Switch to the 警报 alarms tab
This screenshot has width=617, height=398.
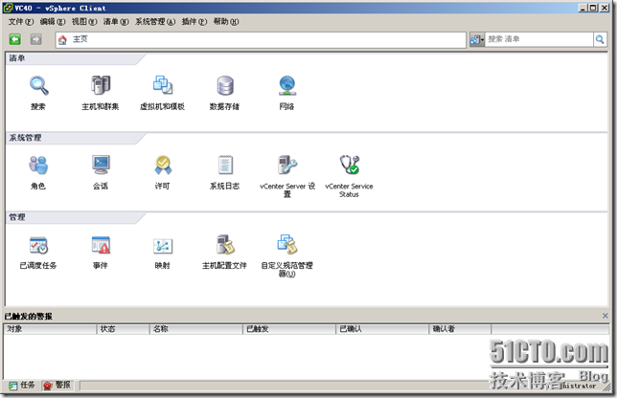click(57, 385)
